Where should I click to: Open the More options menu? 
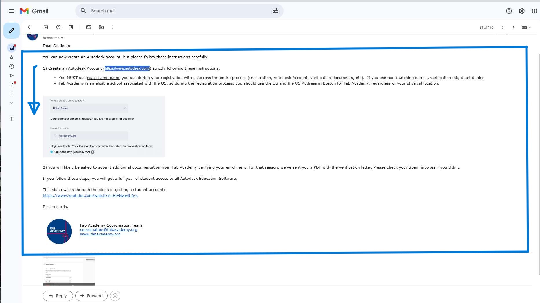tap(113, 27)
